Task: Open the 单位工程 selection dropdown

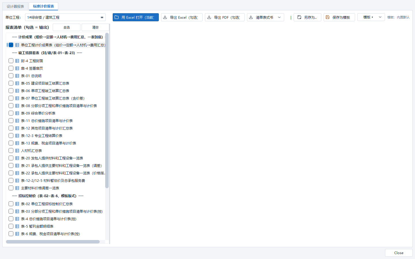Action: (65, 17)
